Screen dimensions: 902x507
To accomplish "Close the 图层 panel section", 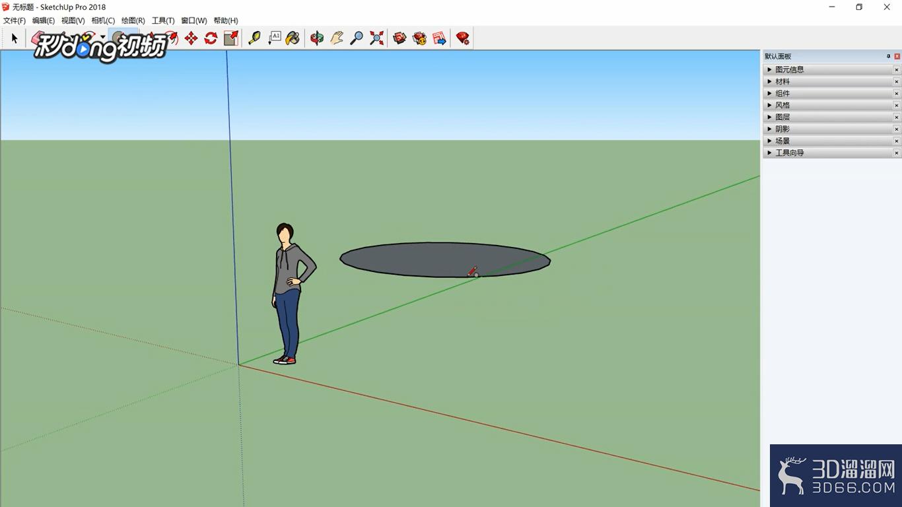I will tap(897, 117).
